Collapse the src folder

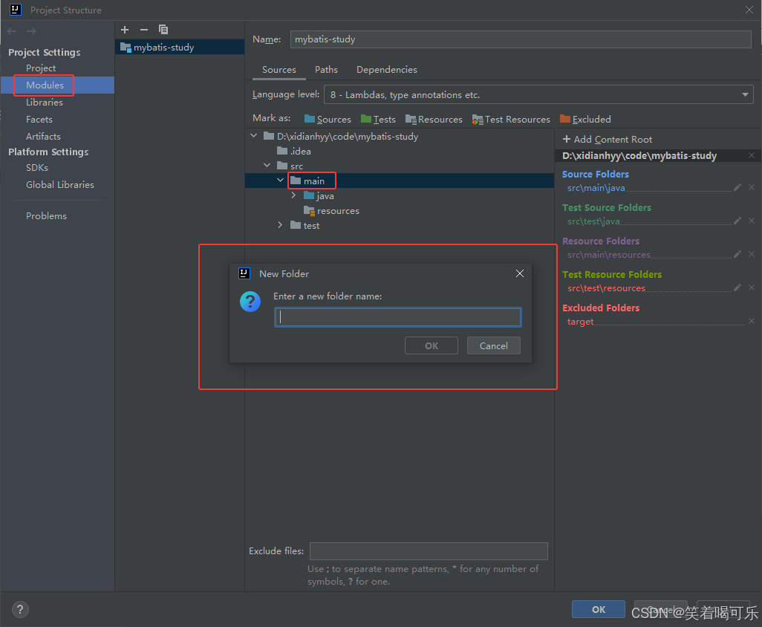coord(267,166)
